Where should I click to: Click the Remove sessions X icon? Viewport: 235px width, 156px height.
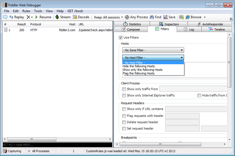click(28, 17)
